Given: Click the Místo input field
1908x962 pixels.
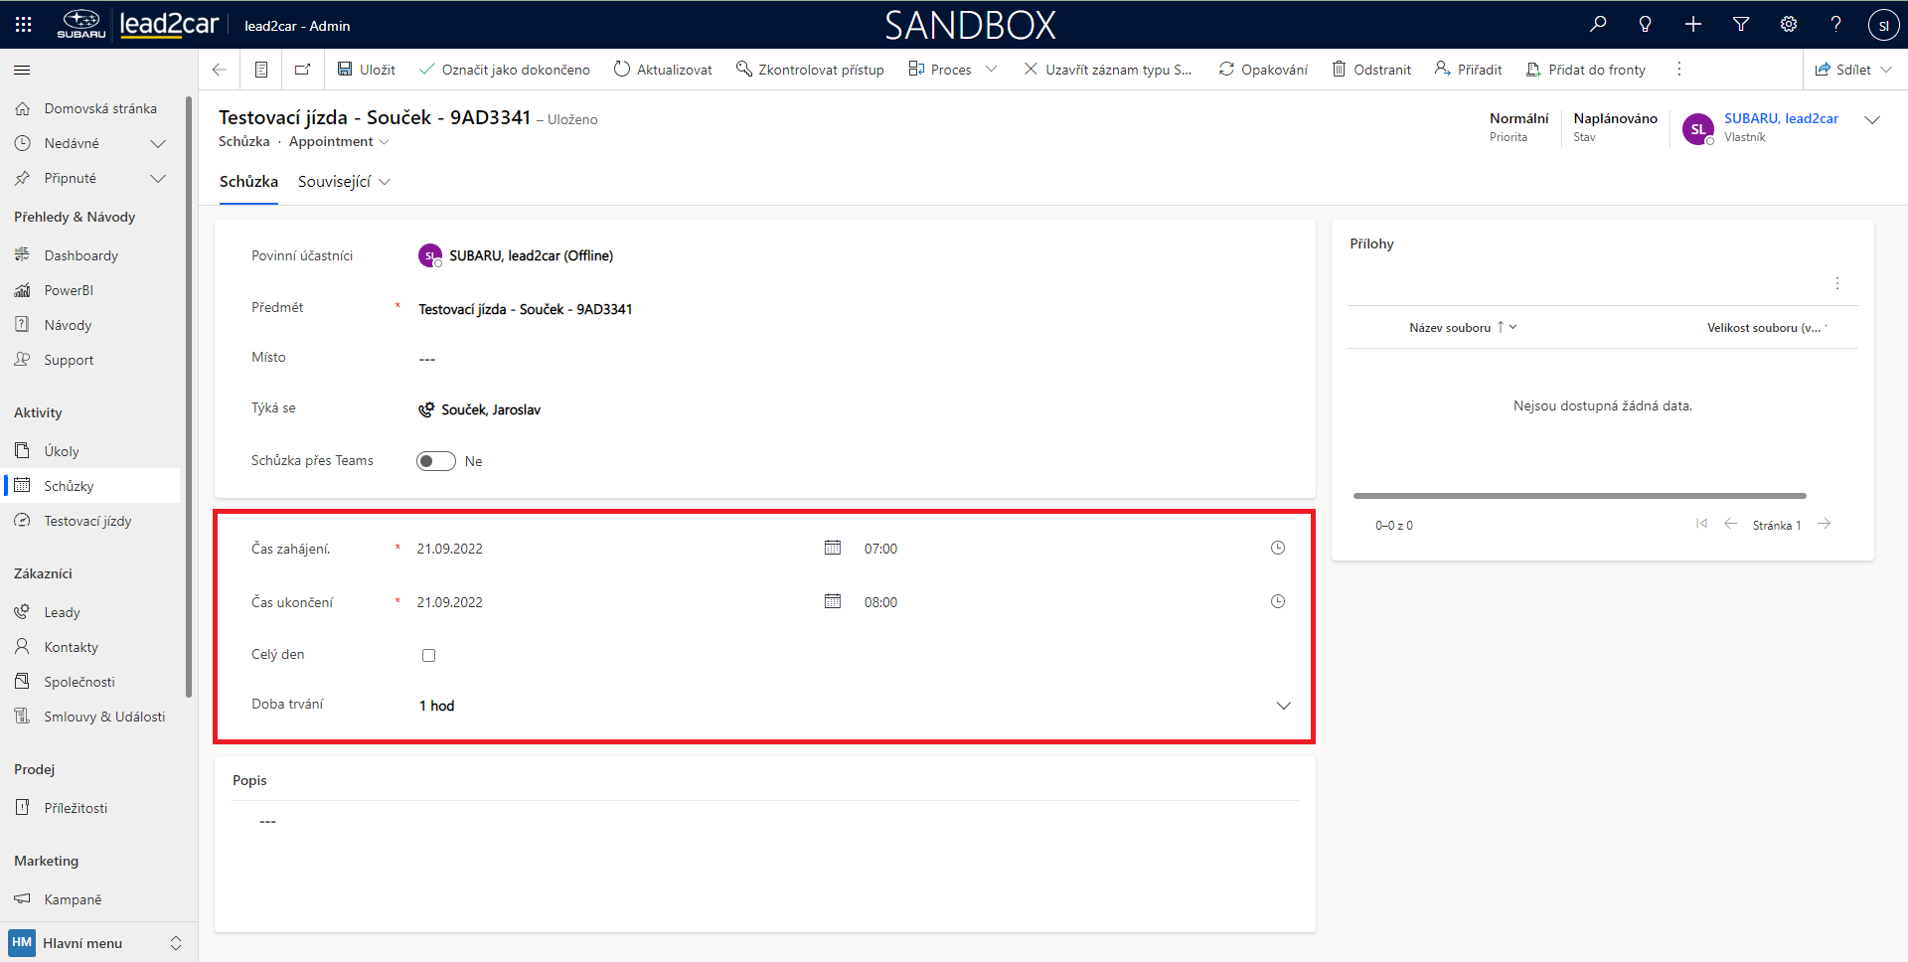Looking at the screenshot, I should click(596, 359).
